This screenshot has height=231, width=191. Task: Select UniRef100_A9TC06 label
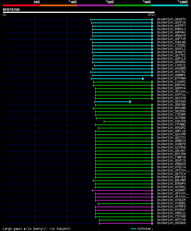click(x=171, y=220)
